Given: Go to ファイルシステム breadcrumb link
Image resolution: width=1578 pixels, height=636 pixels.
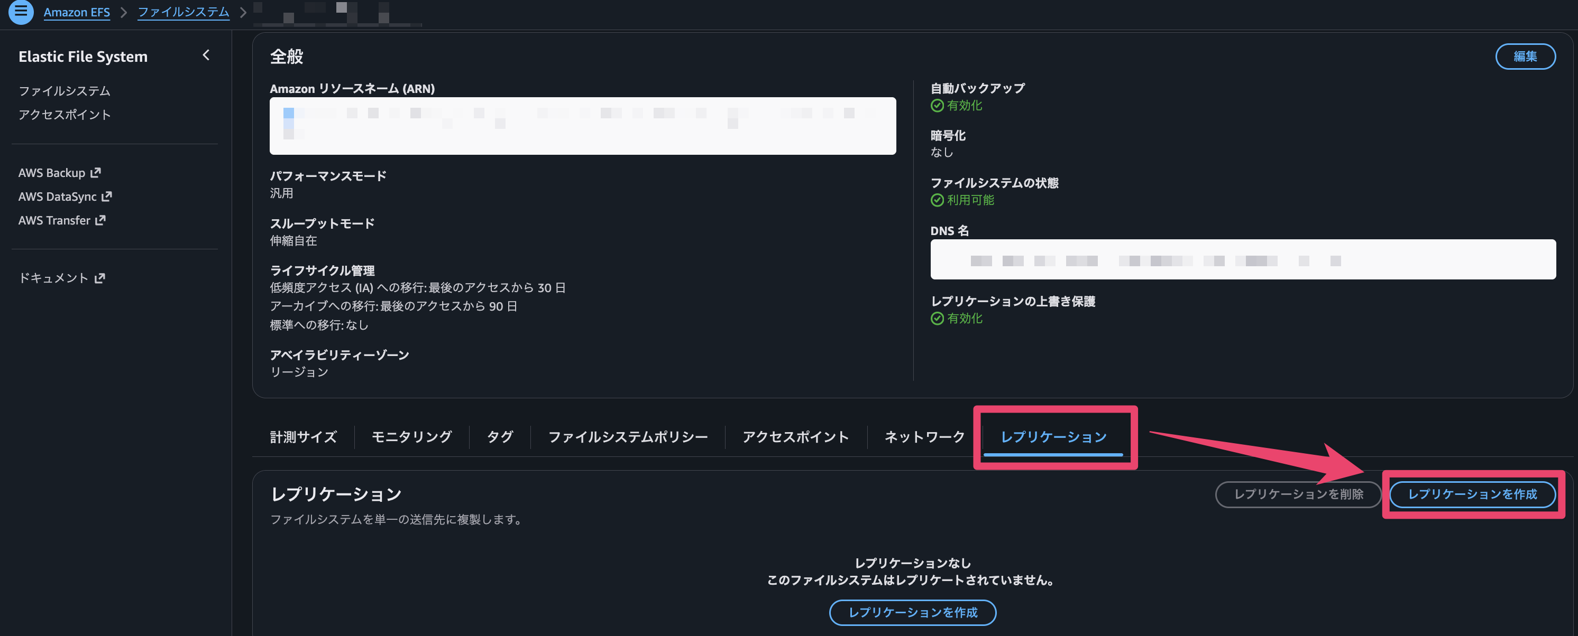Looking at the screenshot, I should coord(183,12).
